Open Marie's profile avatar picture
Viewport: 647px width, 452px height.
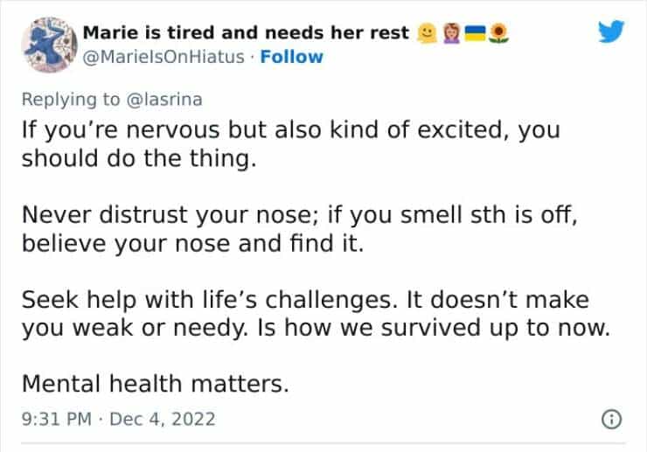[46, 44]
